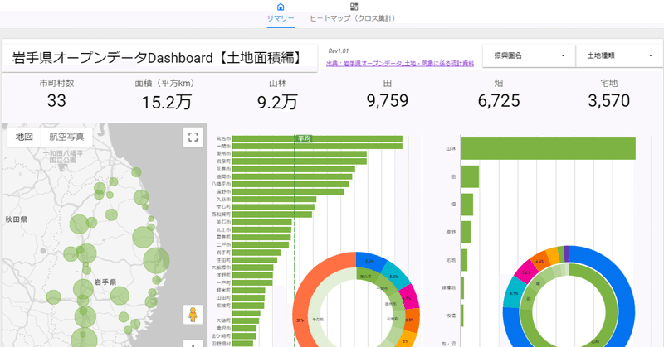Open the 岩手県オープンデータ source link
This screenshot has height=347, width=664.
[400, 64]
